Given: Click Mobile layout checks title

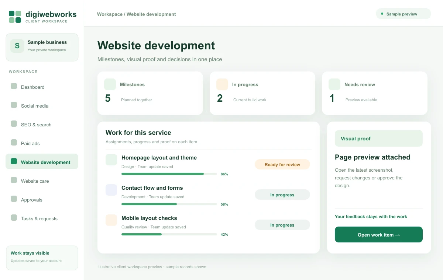Looking at the screenshot, I should [x=149, y=218].
